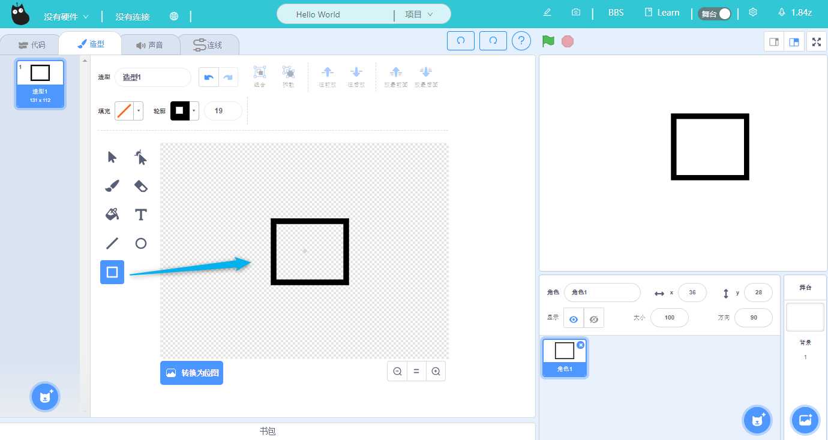
Task: Click the green flag to run
Action: pos(548,41)
